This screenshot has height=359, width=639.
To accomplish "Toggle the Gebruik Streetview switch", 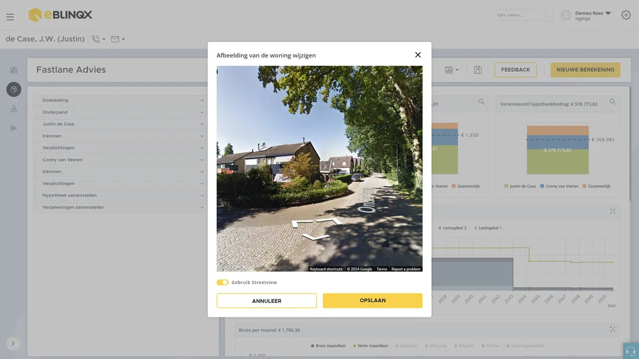I will click(x=223, y=282).
